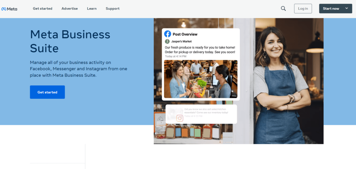Image resolution: width=356 pixels, height=169 pixels.
Task: Click the Log in button
Action: tap(303, 9)
